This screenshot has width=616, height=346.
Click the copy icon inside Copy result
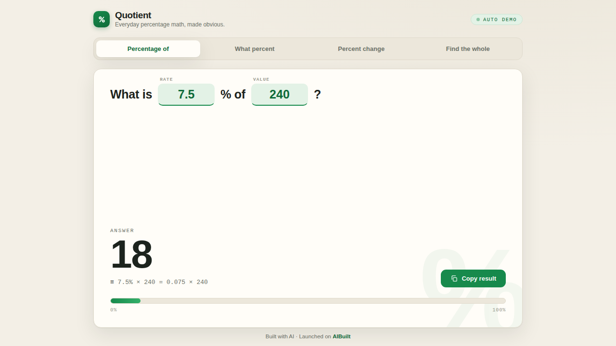point(454,279)
